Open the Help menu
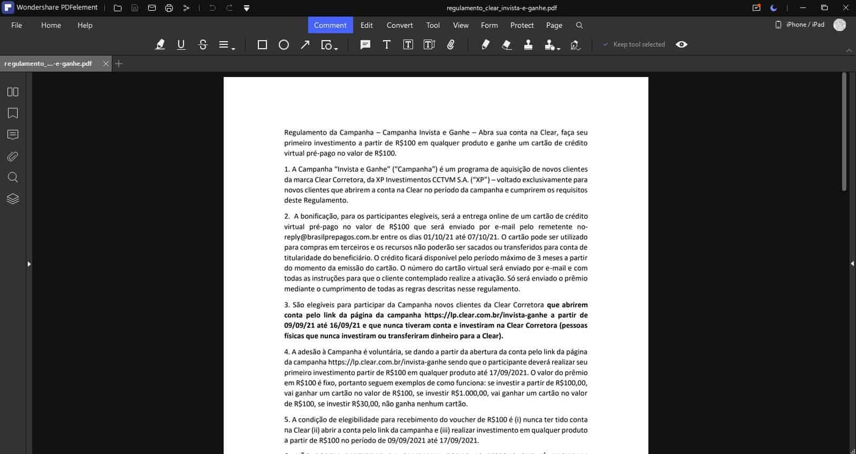Screen dimensions: 856x454 tap(85, 25)
